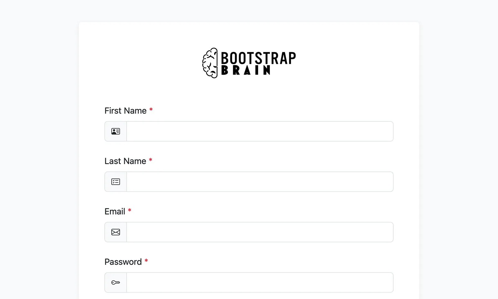
Task: Click the Last Name label
Action: (x=125, y=161)
